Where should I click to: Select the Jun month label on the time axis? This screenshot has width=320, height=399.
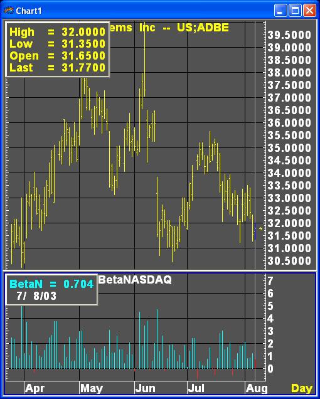pos(146,388)
